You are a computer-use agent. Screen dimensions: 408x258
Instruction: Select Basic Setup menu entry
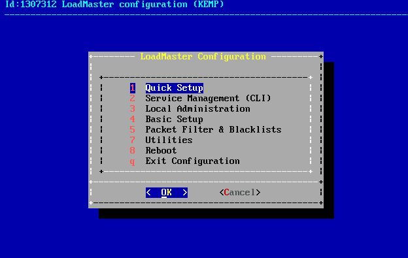[174, 119]
